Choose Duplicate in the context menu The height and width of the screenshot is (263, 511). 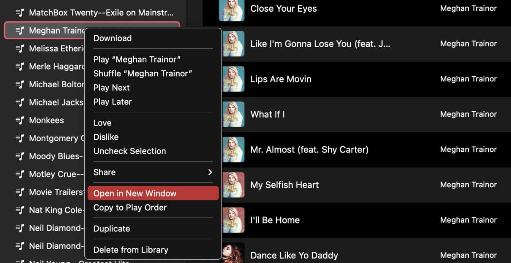(112, 228)
